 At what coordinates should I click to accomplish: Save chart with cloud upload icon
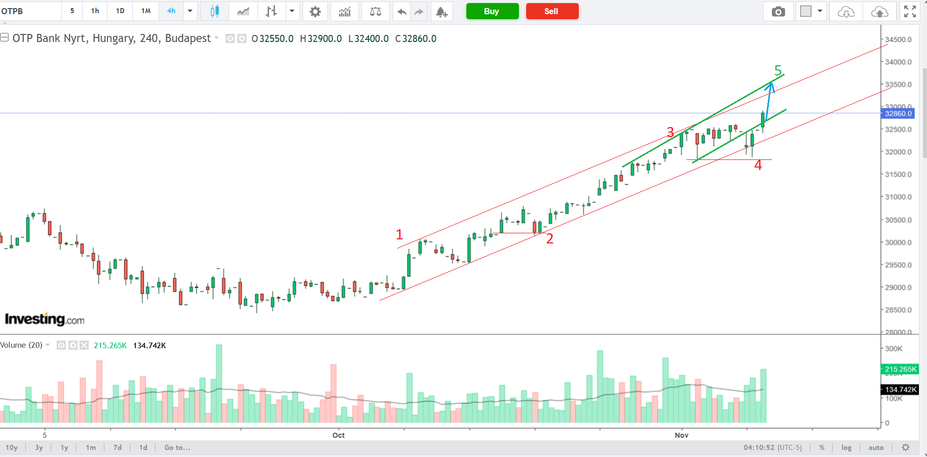pos(879,11)
